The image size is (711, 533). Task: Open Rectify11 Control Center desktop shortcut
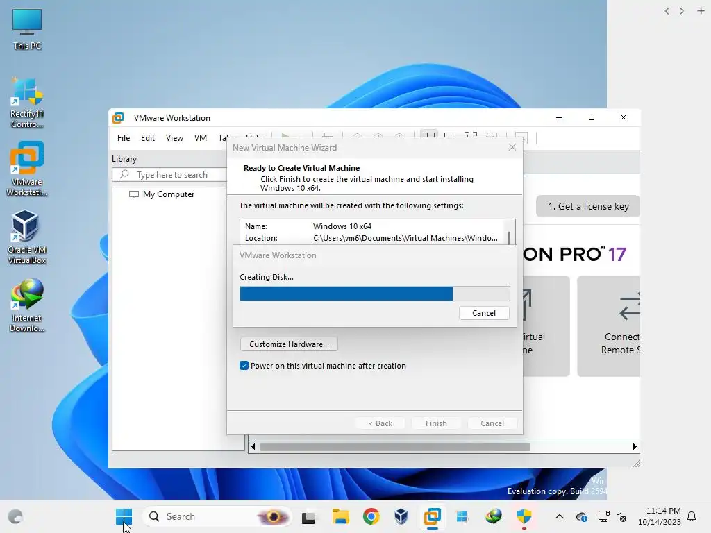27,103
